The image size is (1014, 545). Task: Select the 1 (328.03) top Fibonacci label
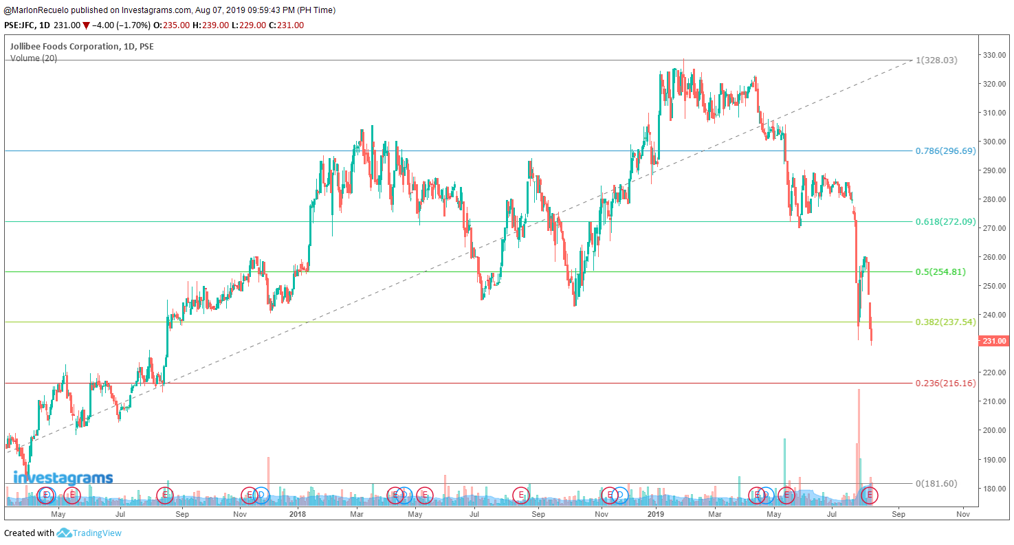pyautogui.click(x=936, y=60)
